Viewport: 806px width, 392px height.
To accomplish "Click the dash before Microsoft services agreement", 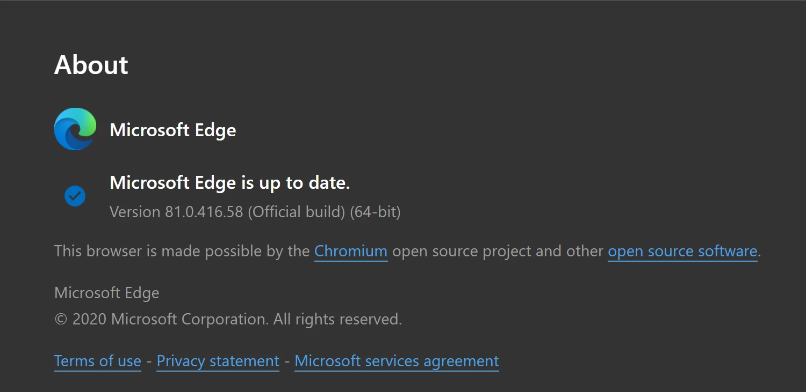I will [x=287, y=361].
